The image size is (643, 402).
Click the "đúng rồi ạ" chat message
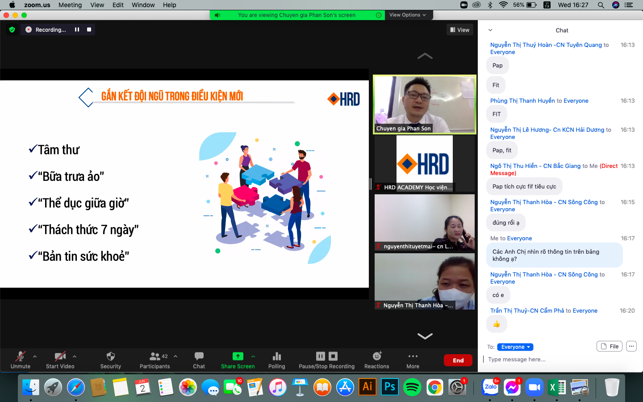506,223
